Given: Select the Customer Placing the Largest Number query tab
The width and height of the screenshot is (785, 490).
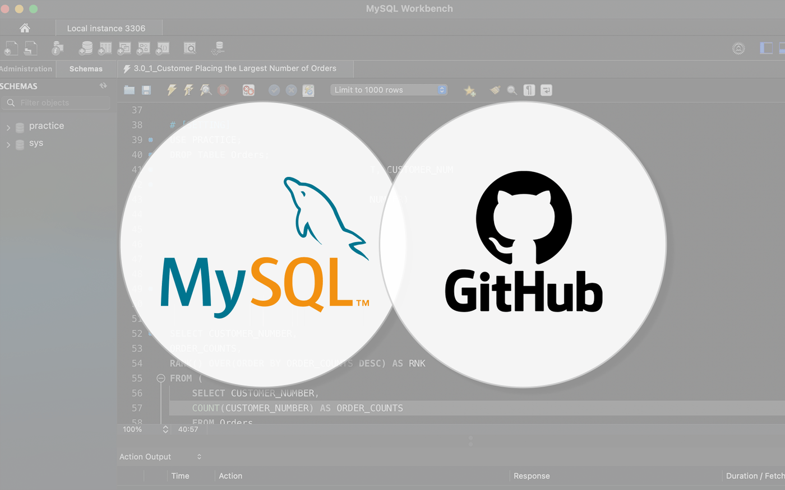Looking at the screenshot, I should click(235, 69).
